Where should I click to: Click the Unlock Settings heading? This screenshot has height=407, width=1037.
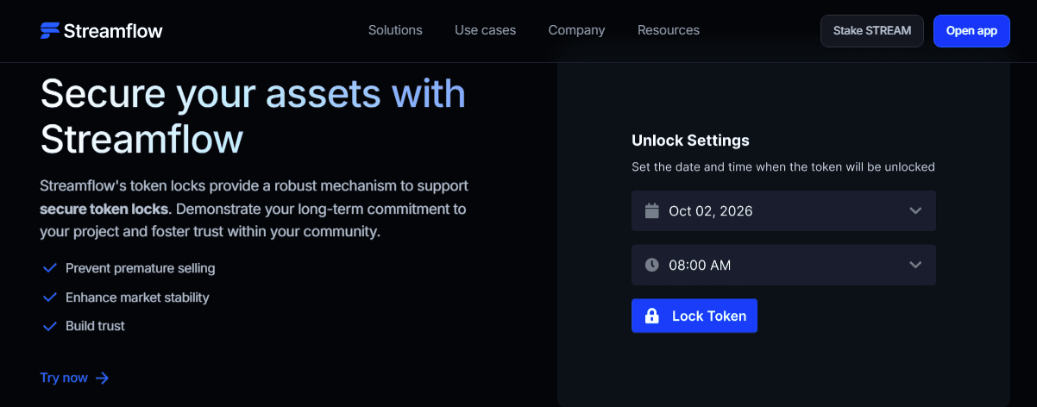690,141
